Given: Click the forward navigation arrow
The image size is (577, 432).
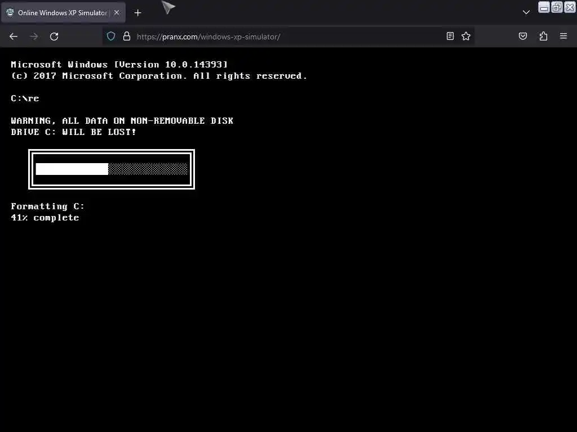Looking at the screenshot, I should tap(34, 37).
